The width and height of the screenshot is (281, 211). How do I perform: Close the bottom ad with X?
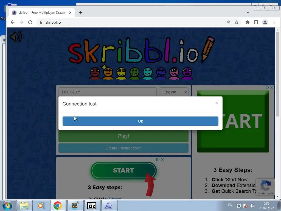162,160
